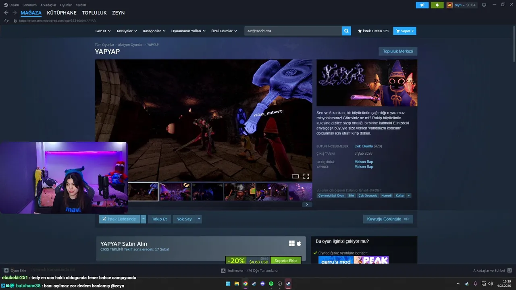Open the Görünüm menu
Screen dimensions: 516x290
pyautogui.click(x=29, y=5)
